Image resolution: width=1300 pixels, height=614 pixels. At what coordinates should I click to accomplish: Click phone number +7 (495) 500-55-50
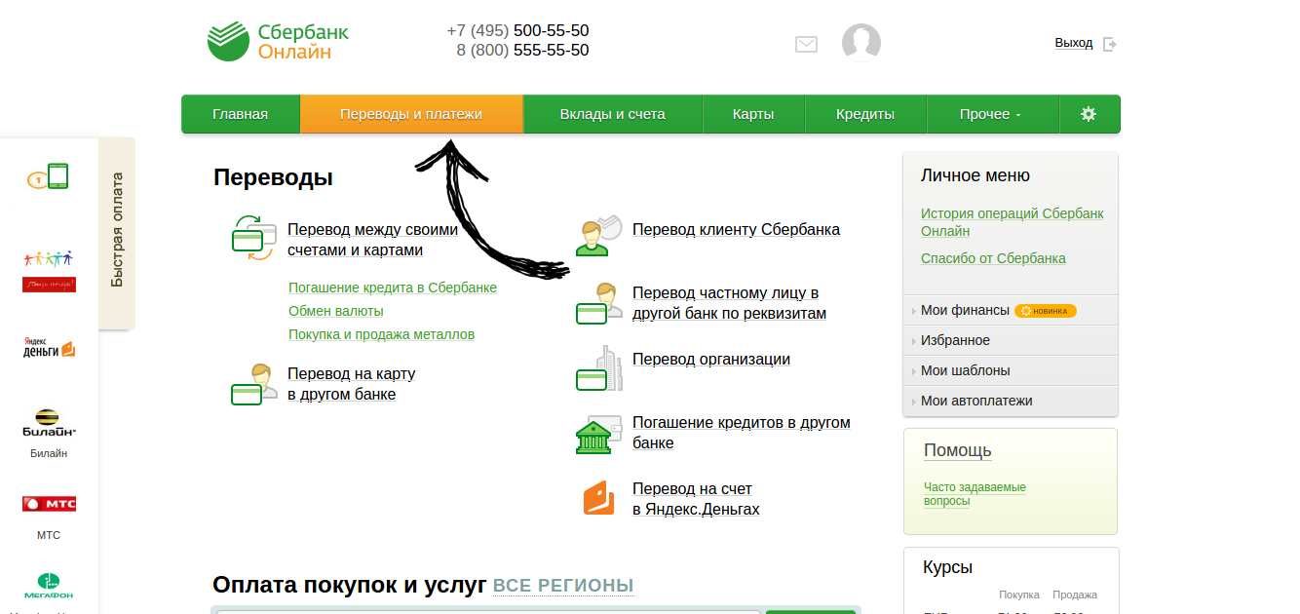click(x=517, y=30)
